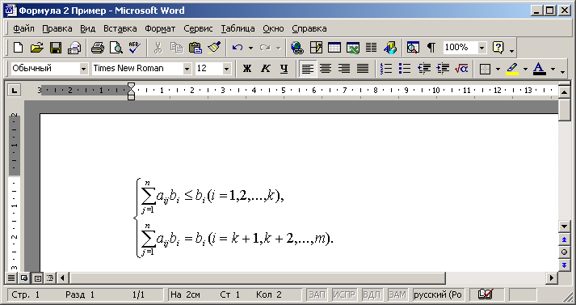Open the Справка menu

309,28
